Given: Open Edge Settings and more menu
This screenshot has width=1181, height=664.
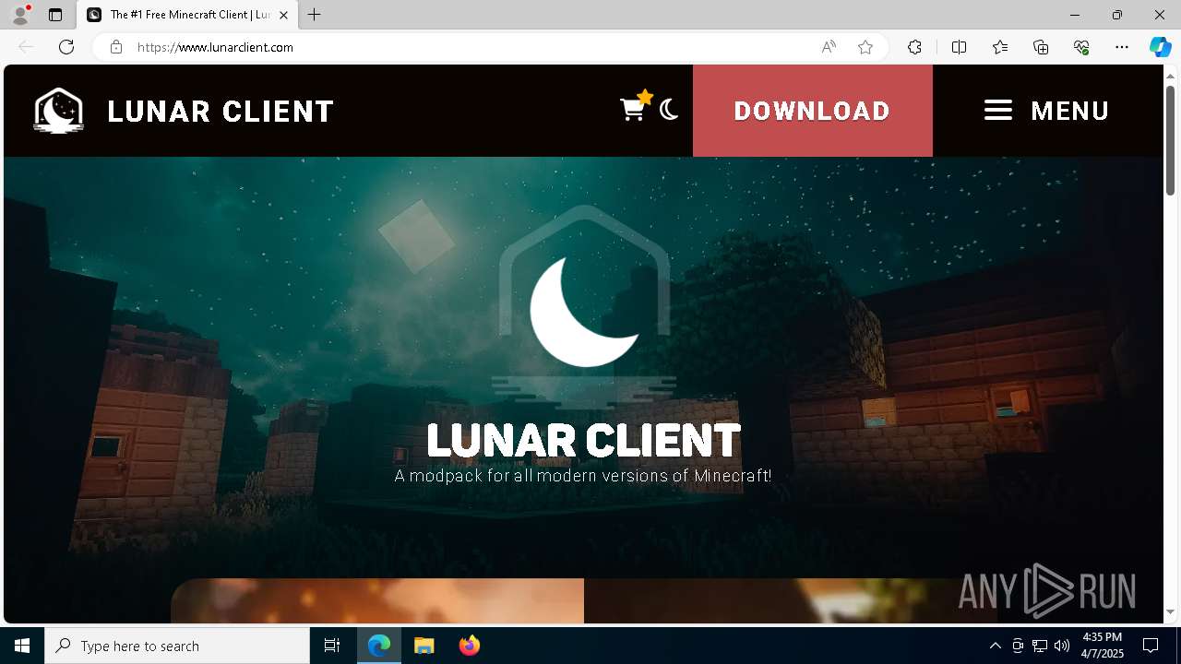Looking at the screenshot, I should (x=1122, y=47).
